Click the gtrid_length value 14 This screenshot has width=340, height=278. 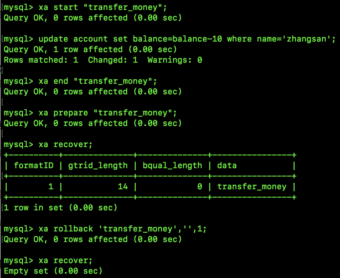tap(123, 187)
